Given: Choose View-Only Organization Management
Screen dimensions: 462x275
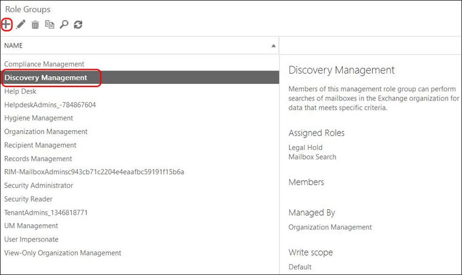Looking at the screenshot, I should coord(63,252).
